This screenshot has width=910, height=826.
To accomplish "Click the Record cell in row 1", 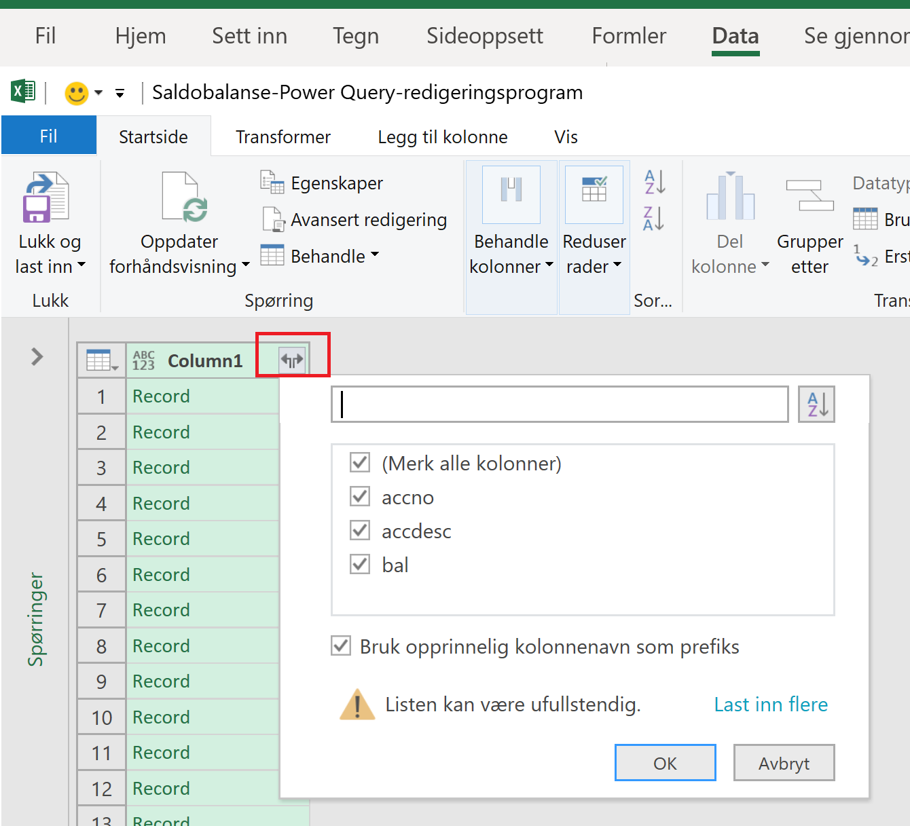I will tap(202, 396).
